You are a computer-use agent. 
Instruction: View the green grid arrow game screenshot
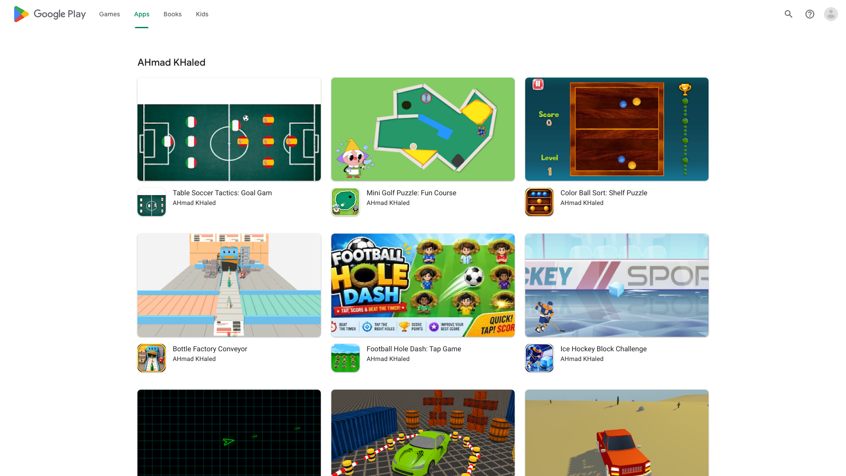(x=229, y=433)
